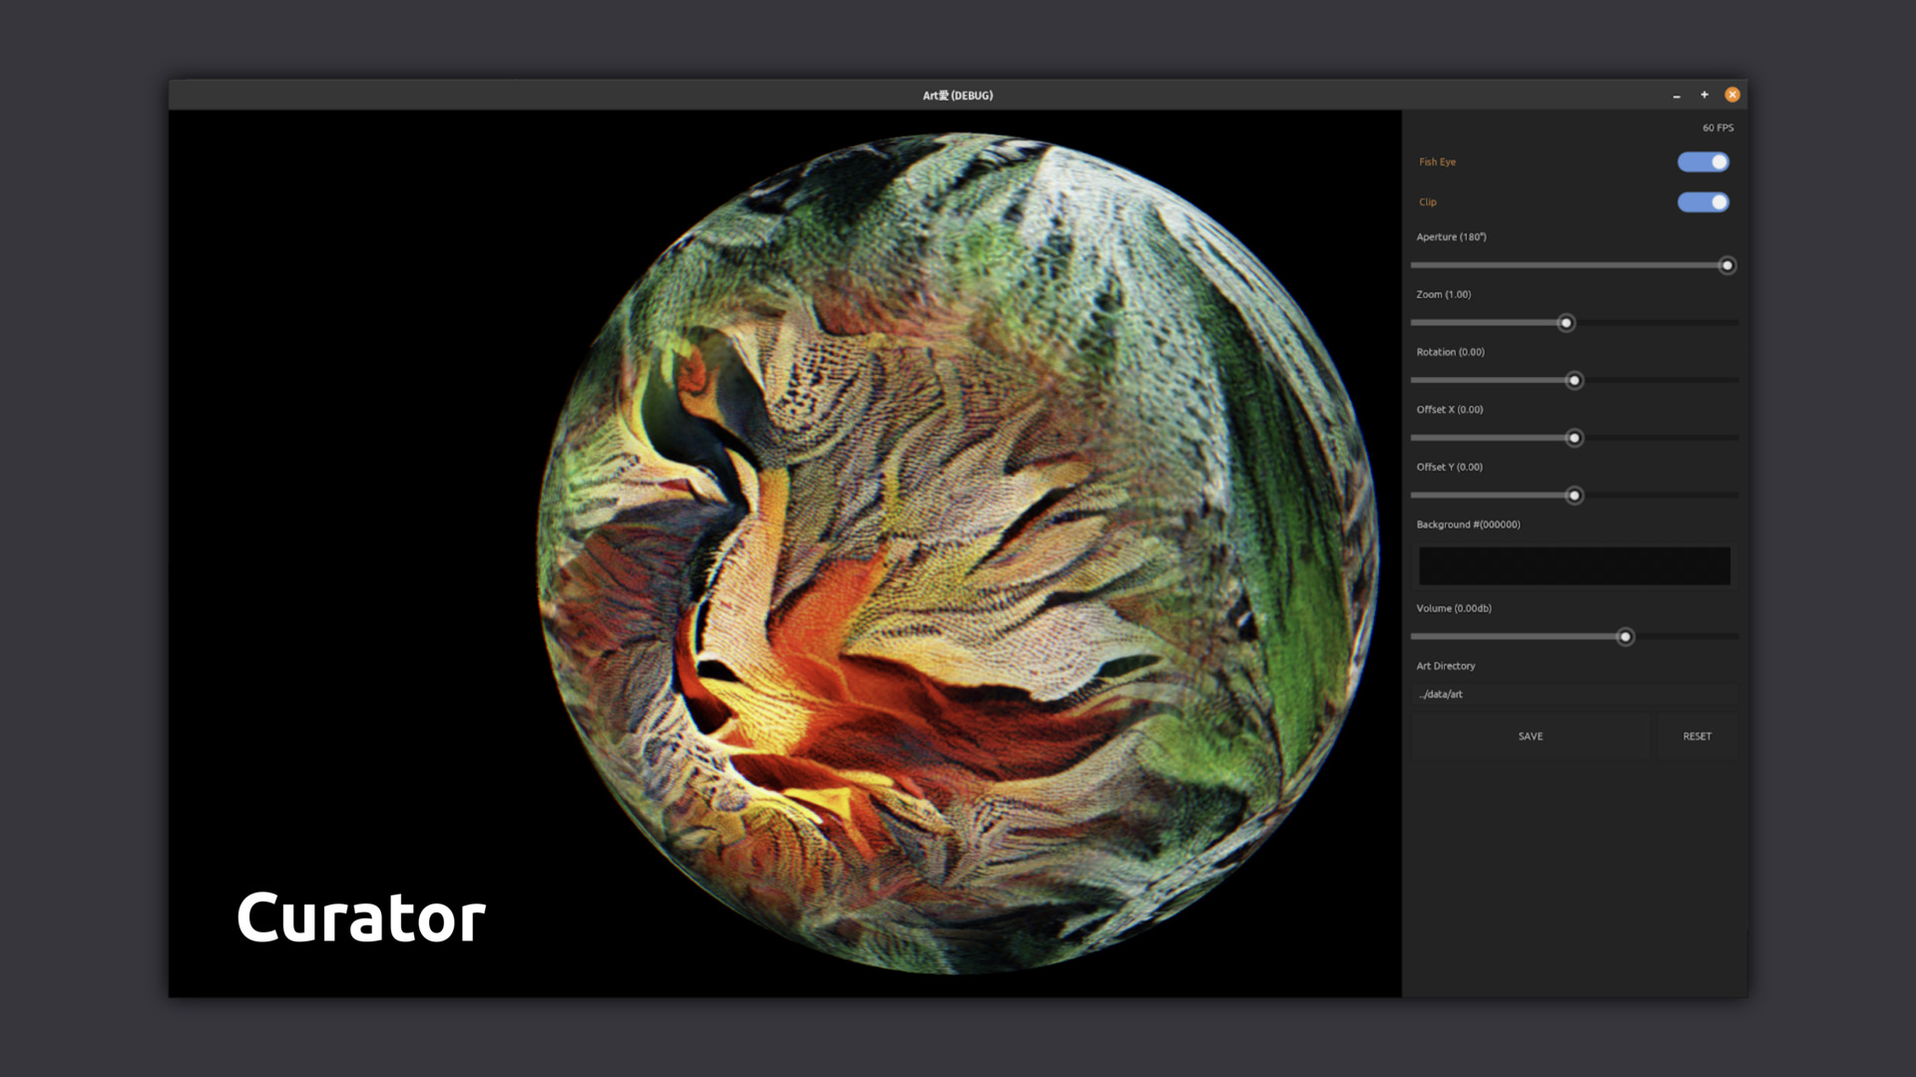
Task: Click the Aperture (180°) slider handle
Action: 1727,265
